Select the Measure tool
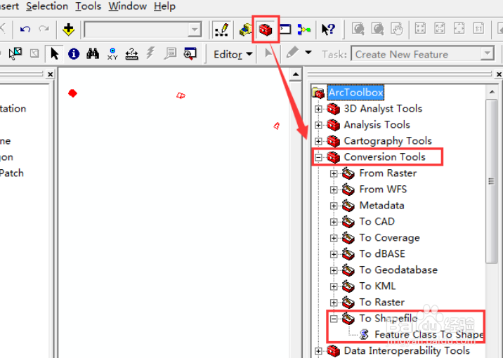 pyautogui.click(x=131, y=54)
